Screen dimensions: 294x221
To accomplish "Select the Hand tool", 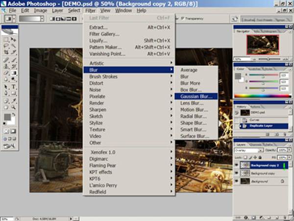I will pos(6,107).
